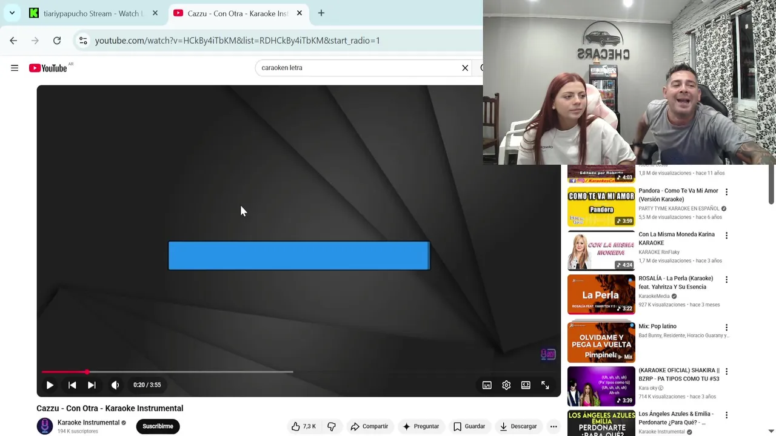Click the page vertical scrollbar thumb

771,185
